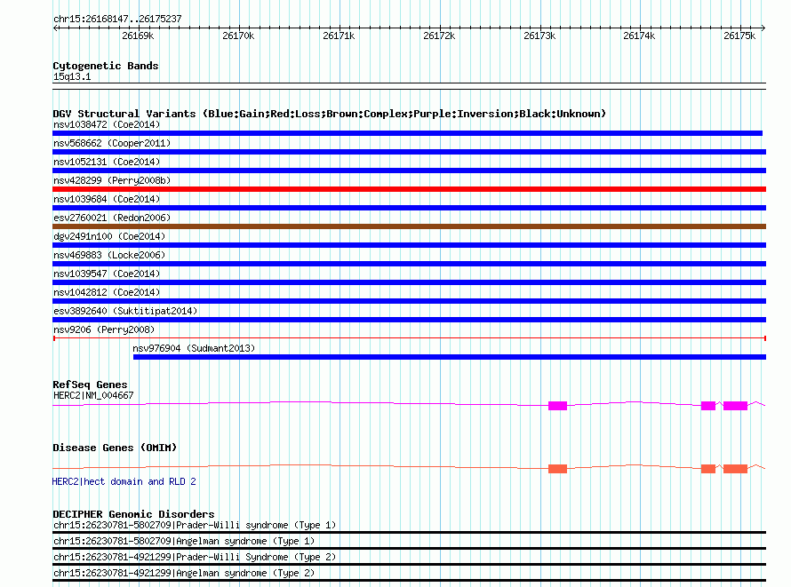
Task: Click the esv3892640 (Suktitipat2014) label
Action: (x=125, y=311)
